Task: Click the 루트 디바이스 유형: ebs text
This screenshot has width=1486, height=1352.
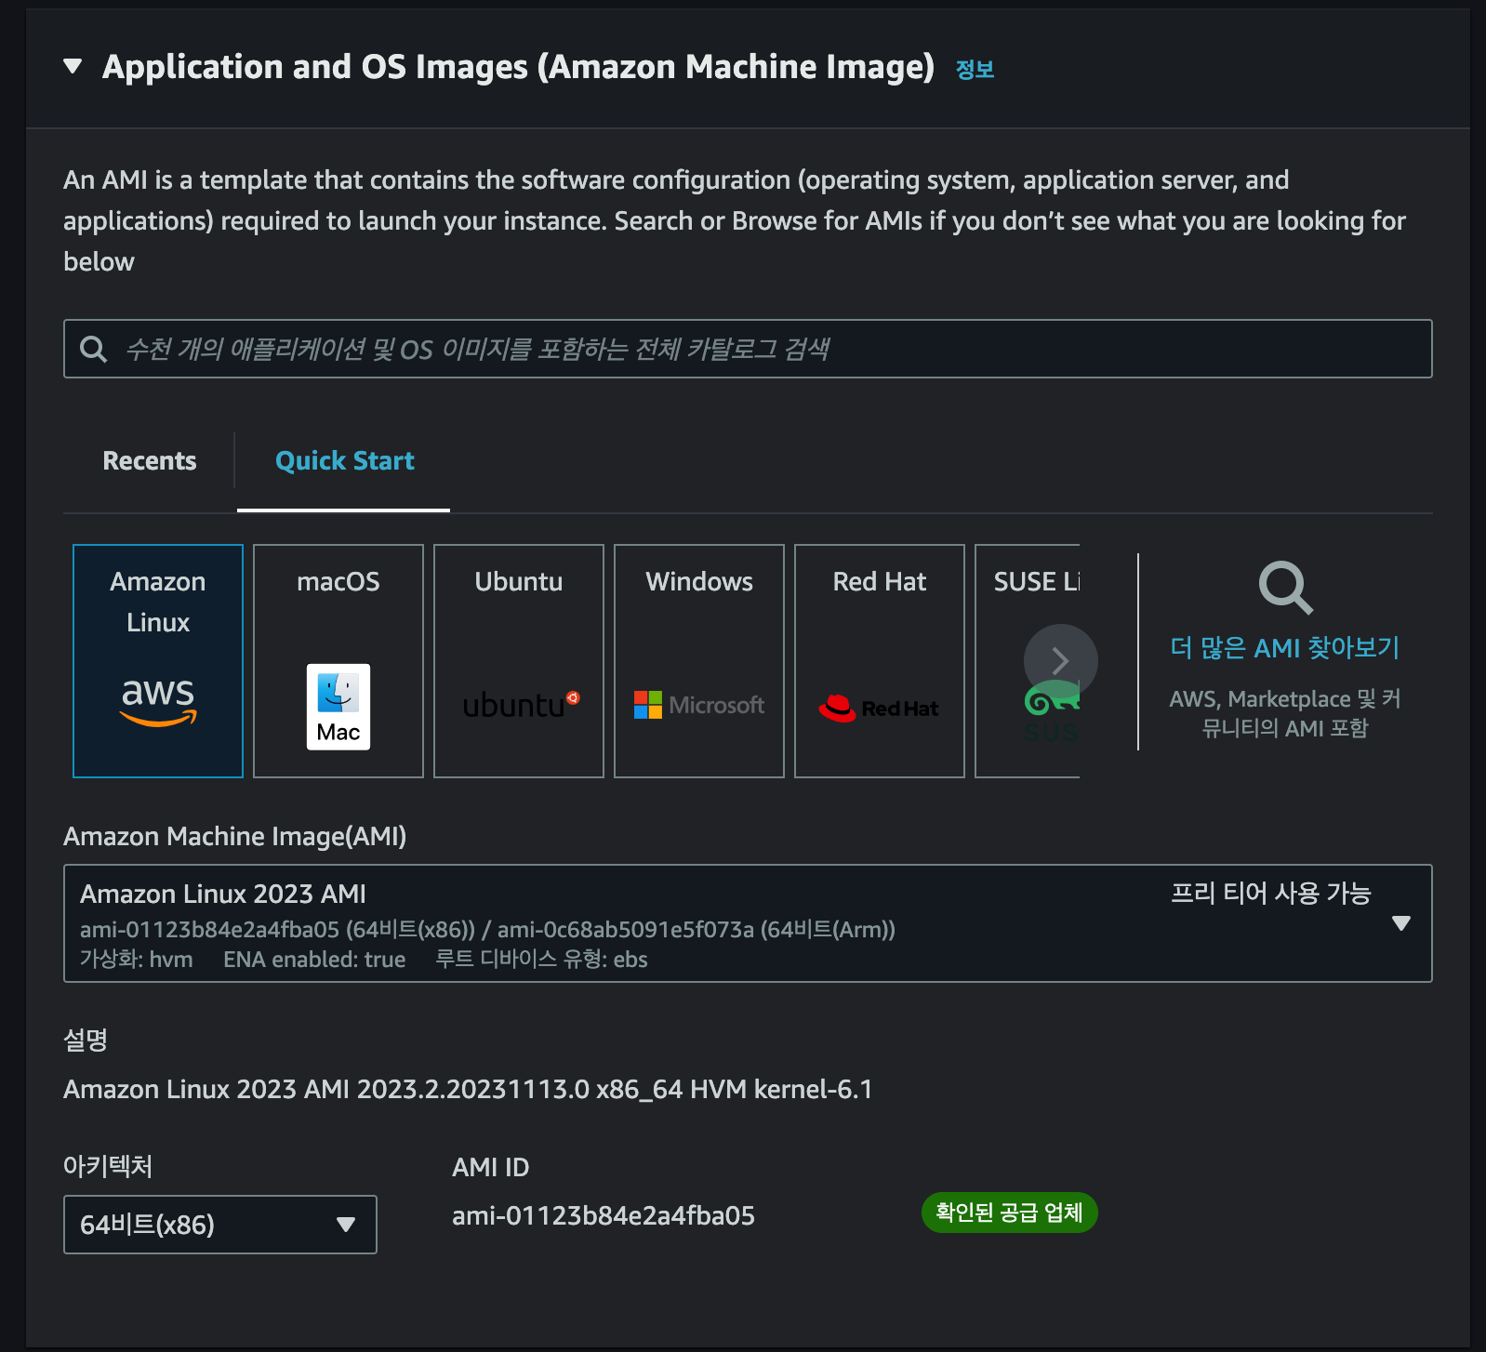Action: (x=541, y=959)
